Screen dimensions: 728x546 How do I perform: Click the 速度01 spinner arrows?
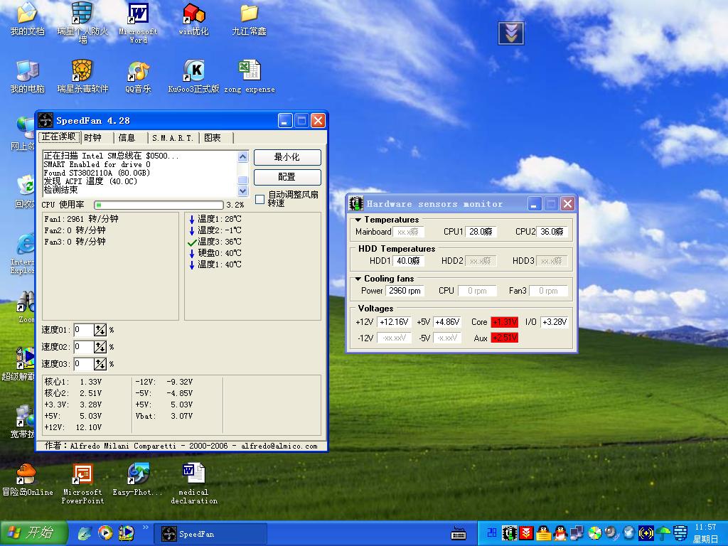point(100,330)
